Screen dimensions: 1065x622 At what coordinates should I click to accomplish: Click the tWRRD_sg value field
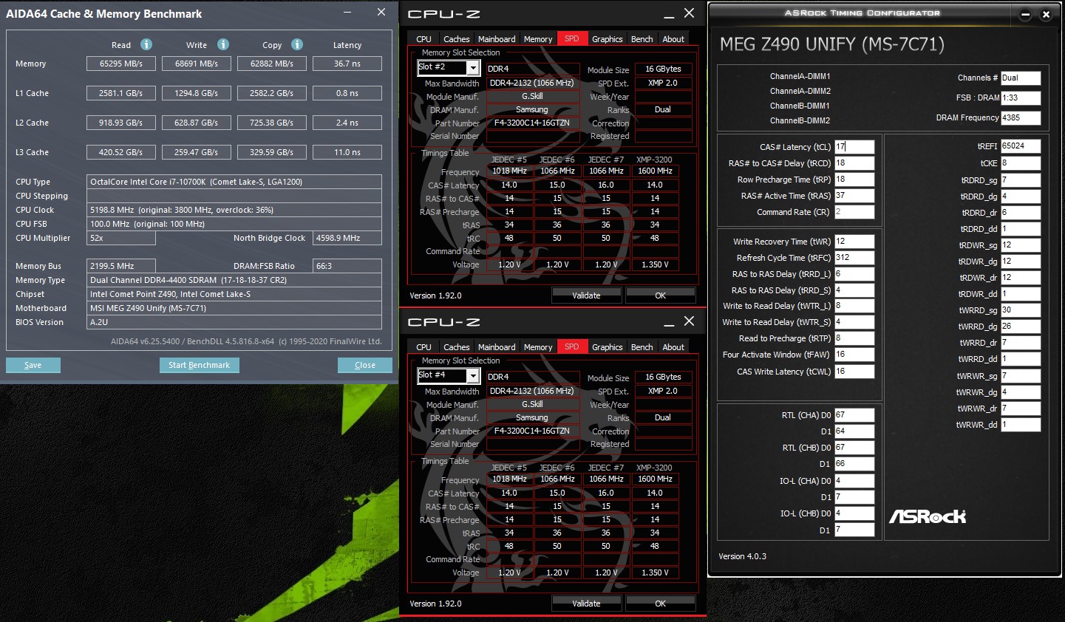[1021, 310]
